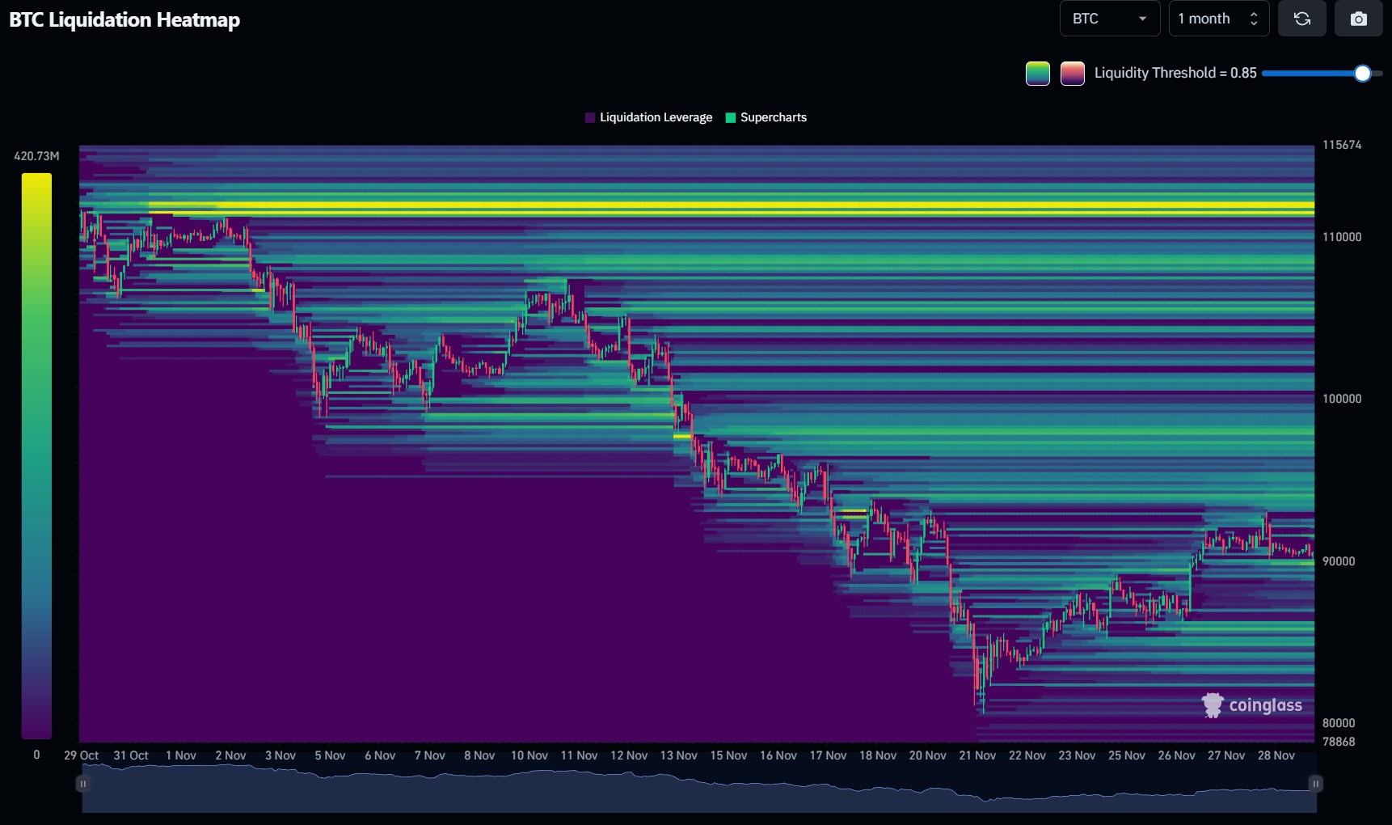Toggle the Supercharts legend series
1392x825 pixels.
pyautogui.click(x=773, y=118)
